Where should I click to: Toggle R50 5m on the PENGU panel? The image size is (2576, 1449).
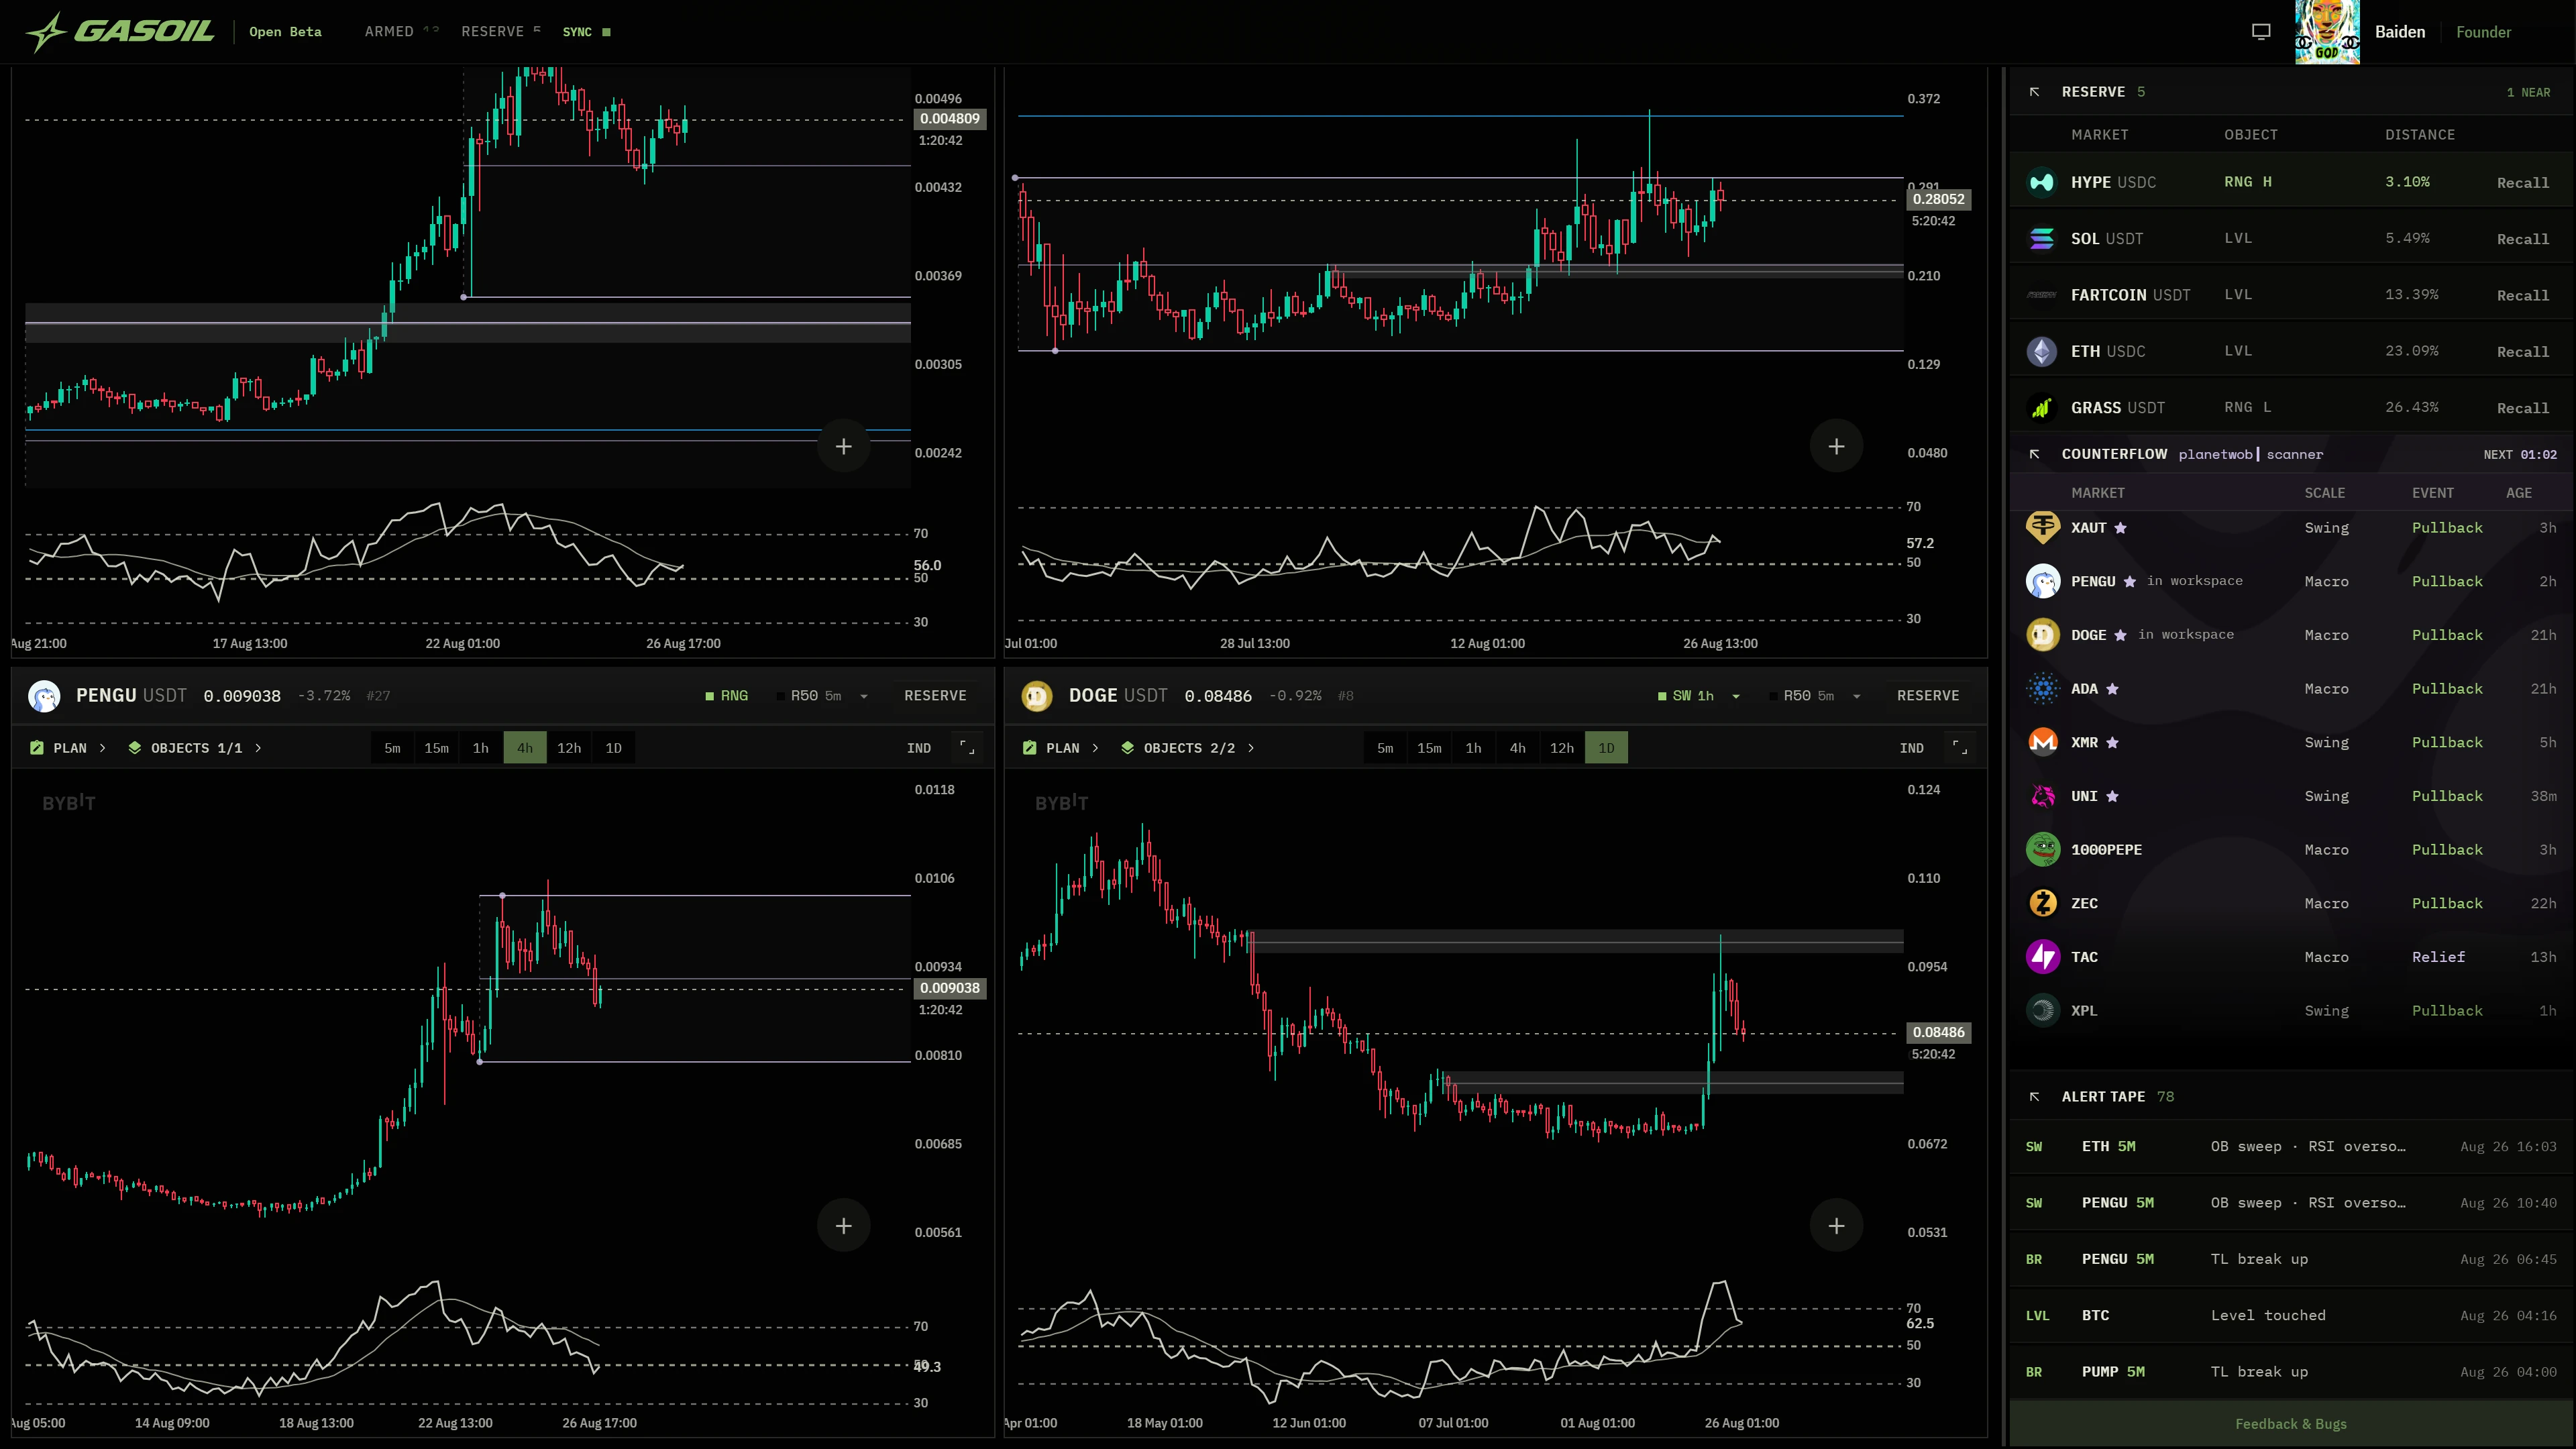coord(809,696)
